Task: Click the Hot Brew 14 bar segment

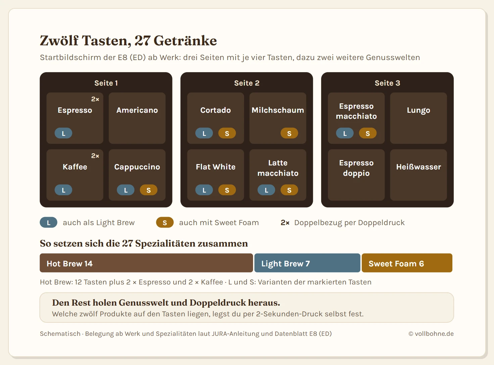Action: point(146,263)
